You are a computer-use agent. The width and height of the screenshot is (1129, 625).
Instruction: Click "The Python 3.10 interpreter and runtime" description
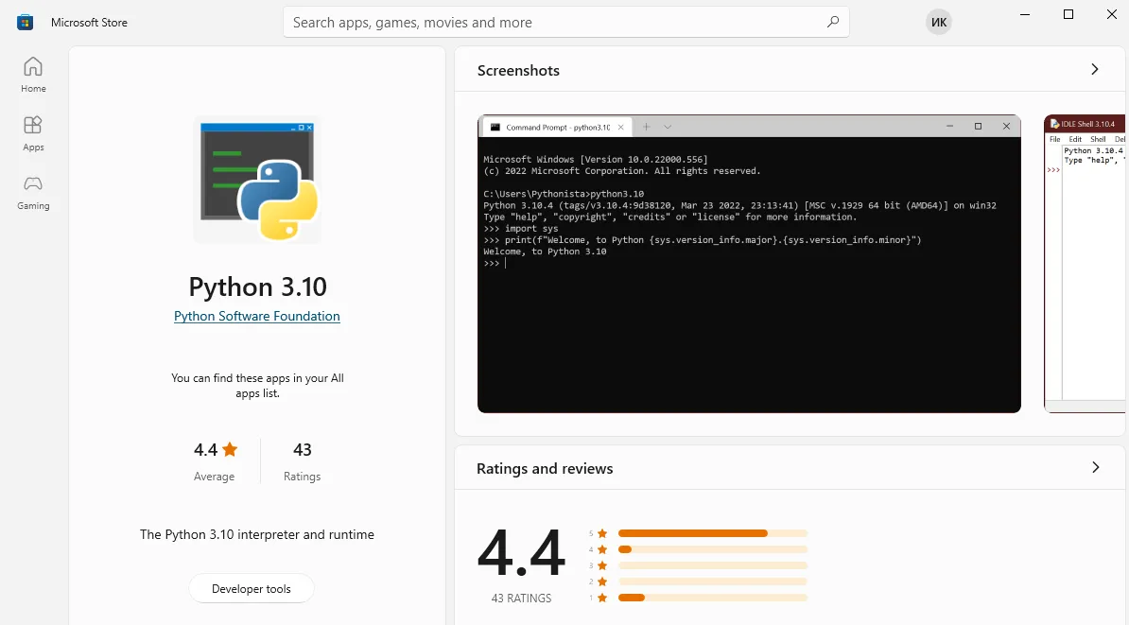(x=257, y=534)
